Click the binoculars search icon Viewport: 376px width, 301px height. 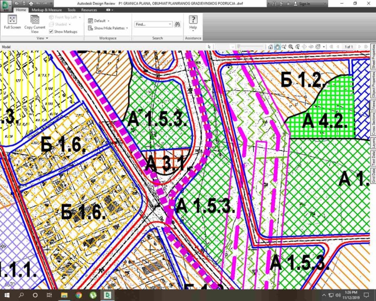[177, 24]
